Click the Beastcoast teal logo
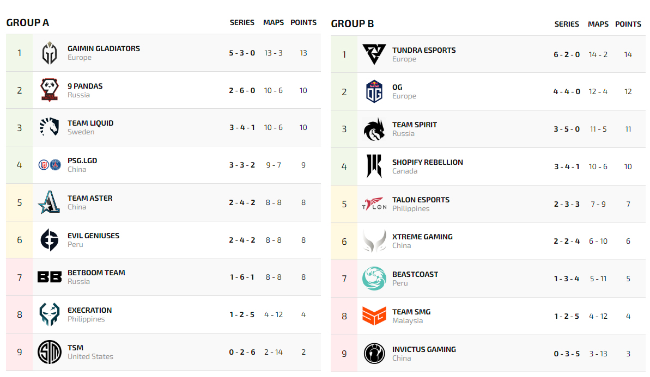Image resolution: width=650 pixels, height=377 pixels. pos(374,279)
